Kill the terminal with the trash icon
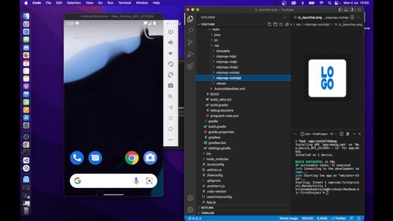393x221 pixels. [348, 134]
